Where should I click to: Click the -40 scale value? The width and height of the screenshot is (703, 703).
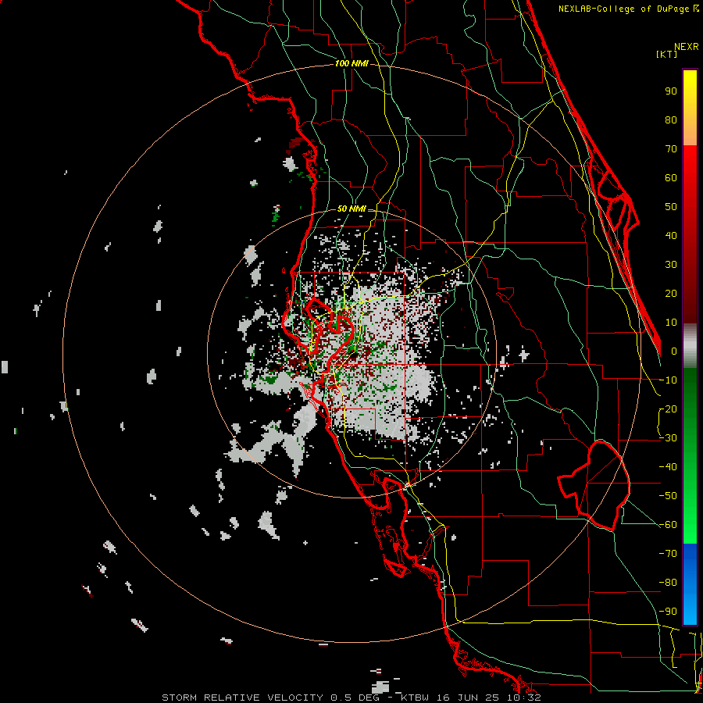(x=668, y=467)
